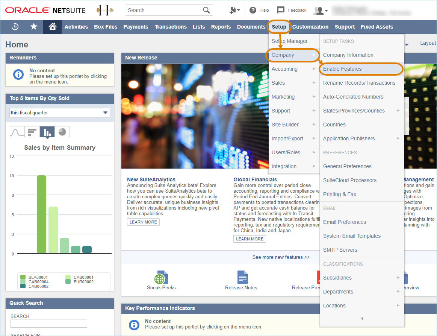Screen dimensions: 437x336
Task: Switch chart to column chart view
Action: pyautogui.click(x=47, y=132)
